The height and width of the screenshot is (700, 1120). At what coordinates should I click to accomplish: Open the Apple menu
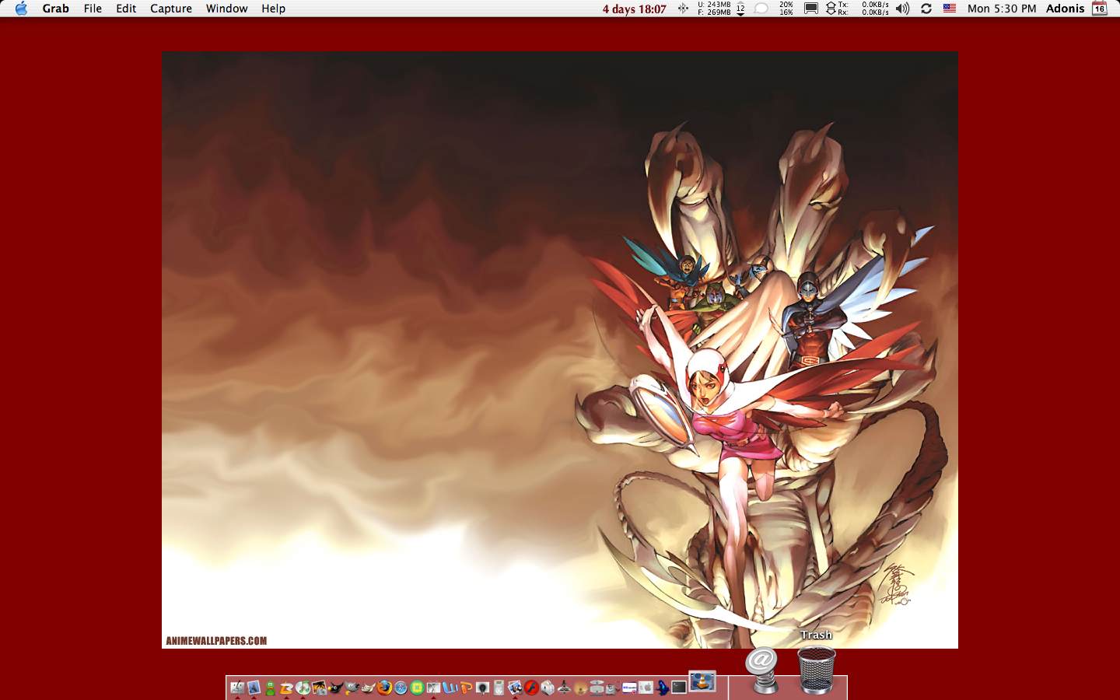[21, 9]
